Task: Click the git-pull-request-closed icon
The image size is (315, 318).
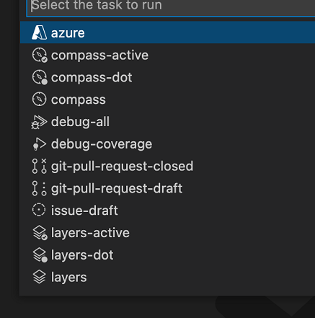Action: coord(39,166)
